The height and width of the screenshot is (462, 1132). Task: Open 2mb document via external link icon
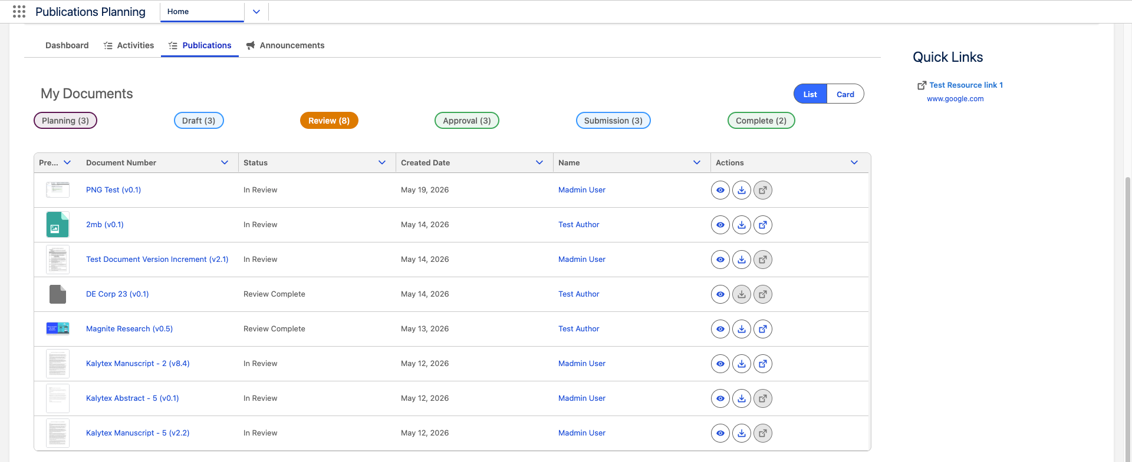tap(763, 225)
